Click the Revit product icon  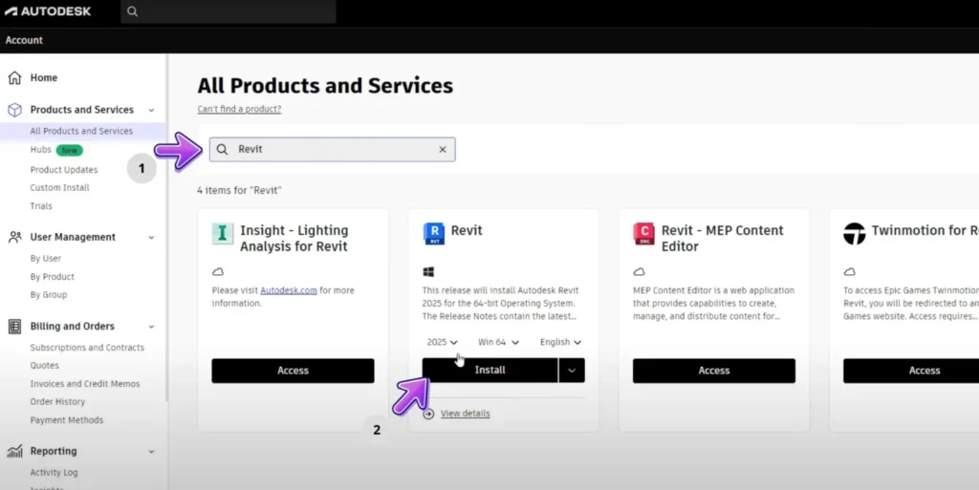point(434,233)
